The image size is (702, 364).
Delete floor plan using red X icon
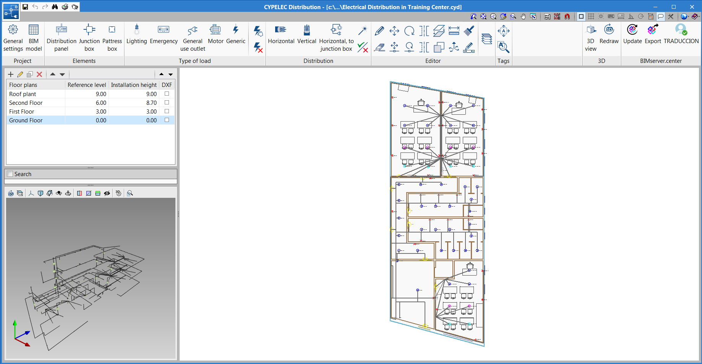pyautogui.click(x=39, y=74)
